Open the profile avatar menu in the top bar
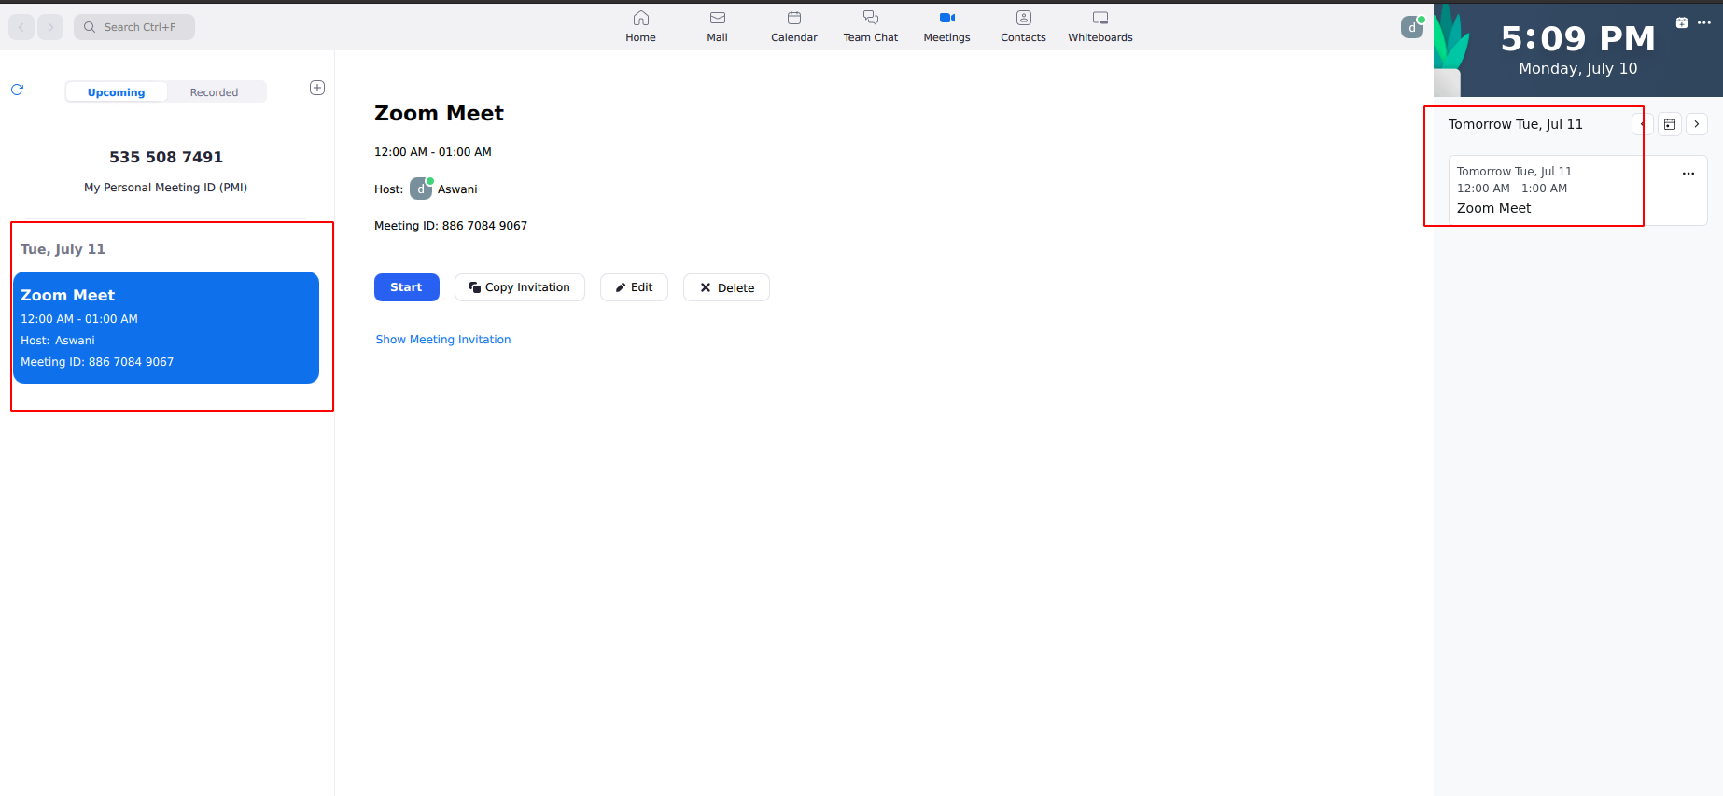Image resolution: width=1723 pixels, height=796 pixels. [x=1412, y=27]
